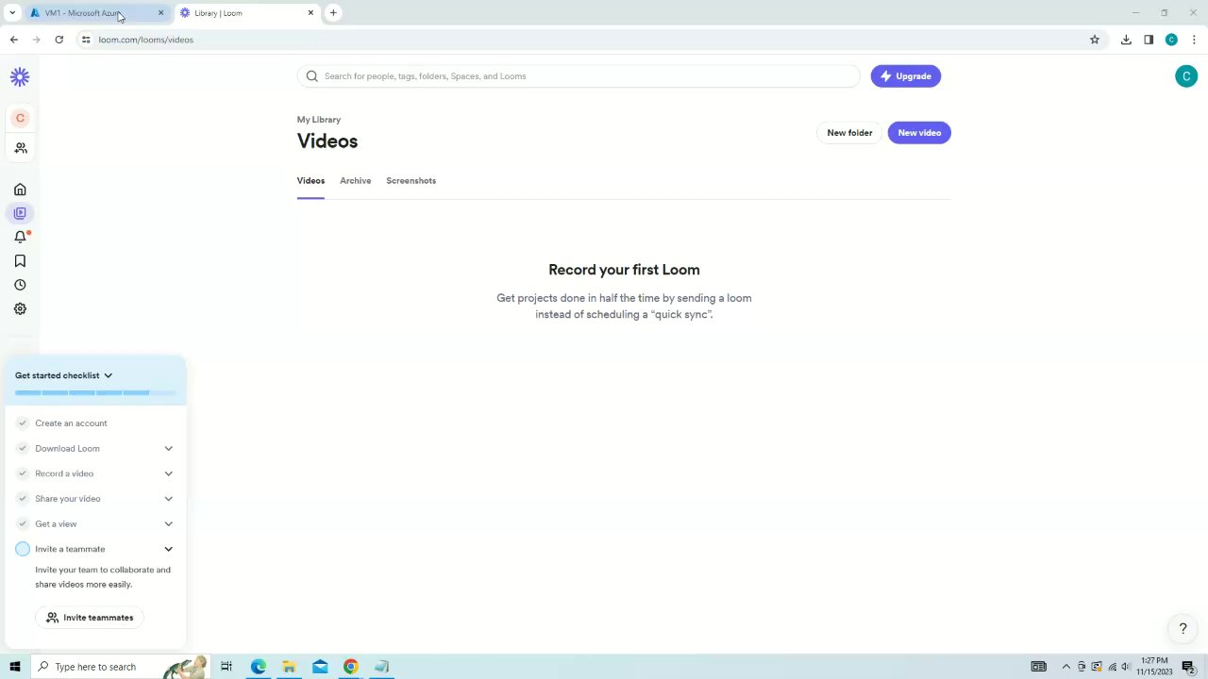Open the help question mark button
Screen dimensions: 1208x679
(x=1183, y=628)
